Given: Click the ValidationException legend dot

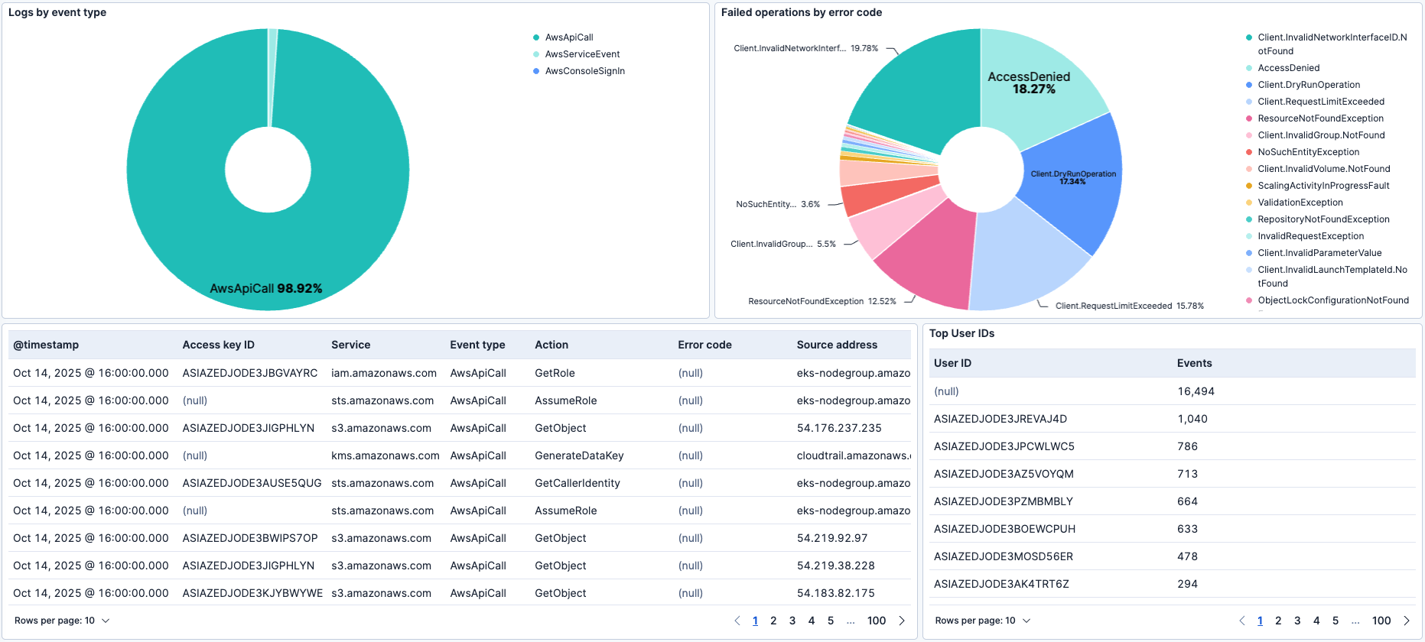Looking at the screenshot, I should pos(1249,203).
